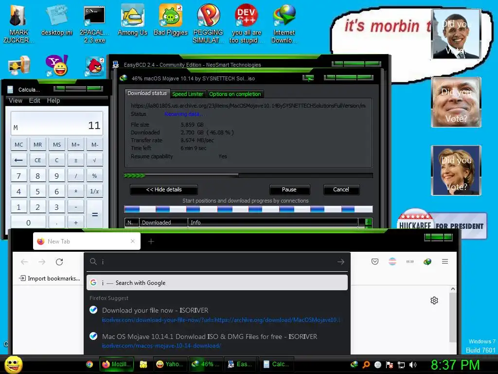Click the calculator number 7 key
This screenshot has height=374, width=498.
[19, 175]
